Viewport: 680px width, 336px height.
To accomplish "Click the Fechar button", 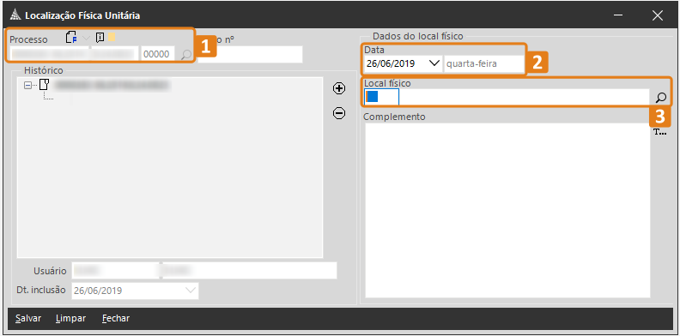I will (x=116, y=318).
